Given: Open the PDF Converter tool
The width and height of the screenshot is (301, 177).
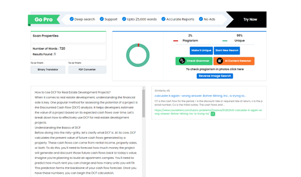Looking at the screenshot, I should pyautogui.click(x=87, y=69).
